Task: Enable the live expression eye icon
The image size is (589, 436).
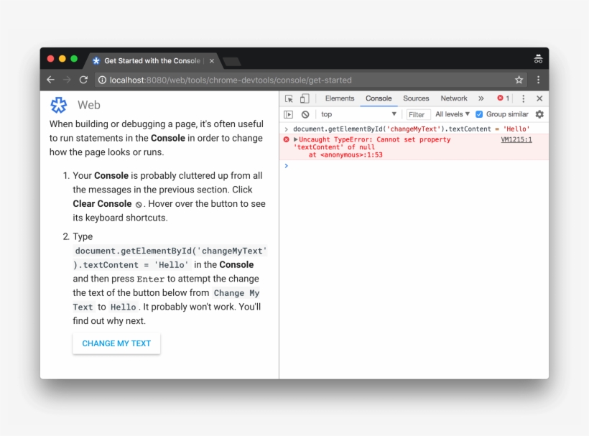Action: [287, 113]
